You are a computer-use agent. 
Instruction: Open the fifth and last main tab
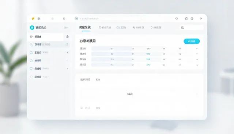(156, 27)
